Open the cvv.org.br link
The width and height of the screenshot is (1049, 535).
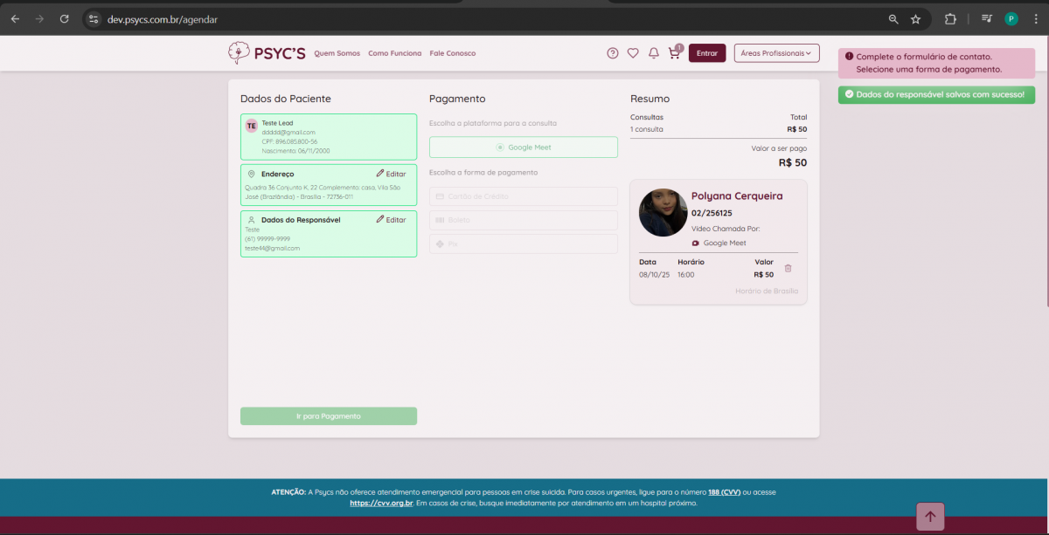point(380,503)
